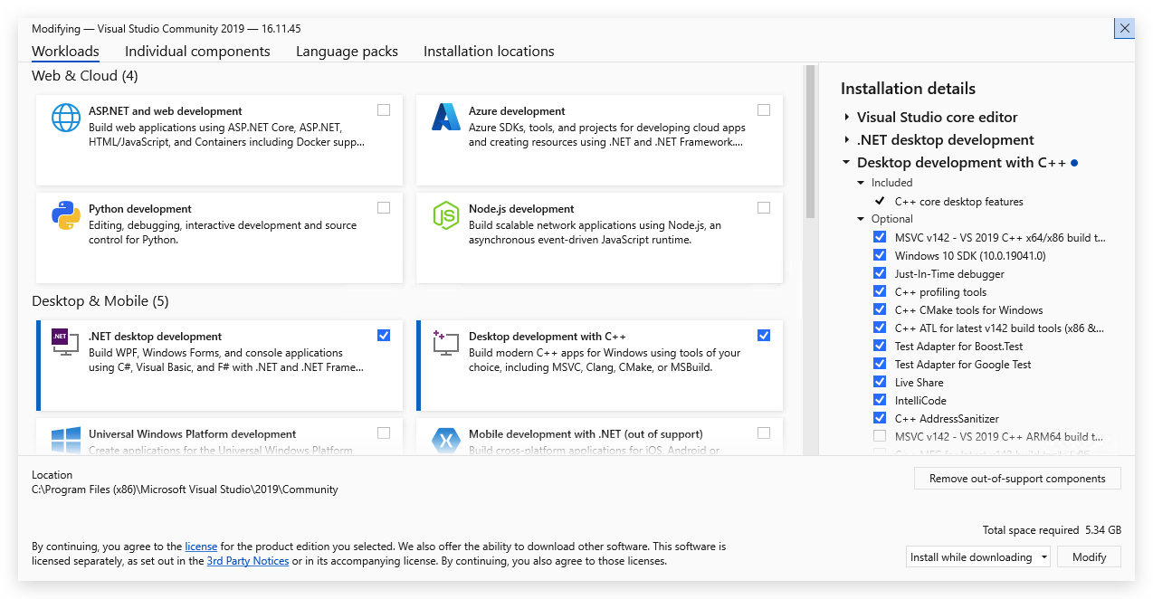The height and width of the screenshot is (599, 1153).
Task: Uncheck the .NET desktop development workload
Action: [x=384, y=336]
